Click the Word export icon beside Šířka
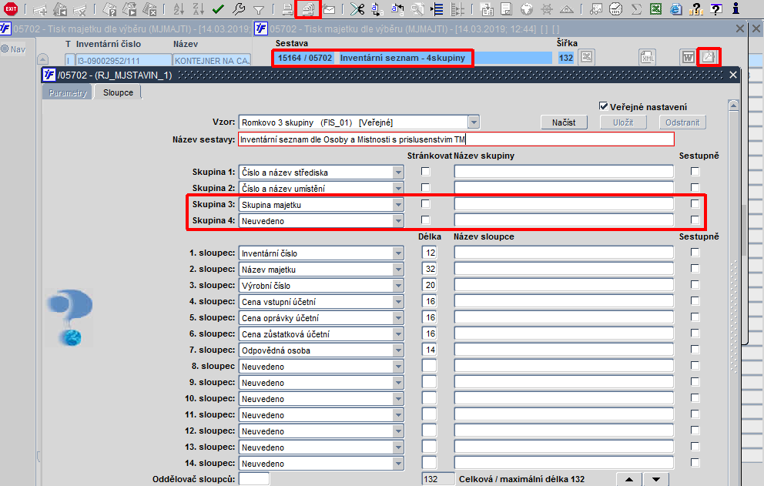This screenshot has width=764, height=486. click(688, 58)
